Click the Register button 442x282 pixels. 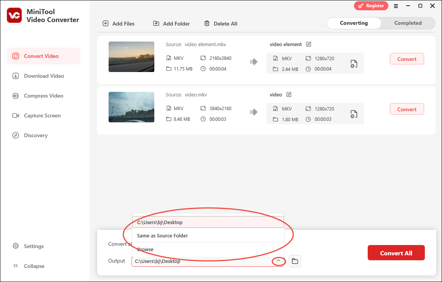tap(371, 6)
